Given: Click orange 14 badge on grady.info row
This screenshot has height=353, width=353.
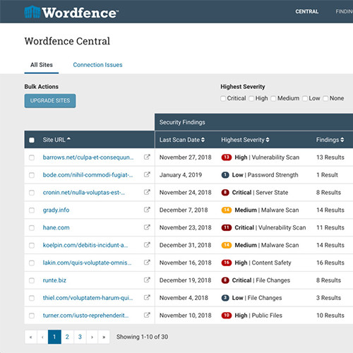Looking at the screenshot, I should click(x=227, y=210).
